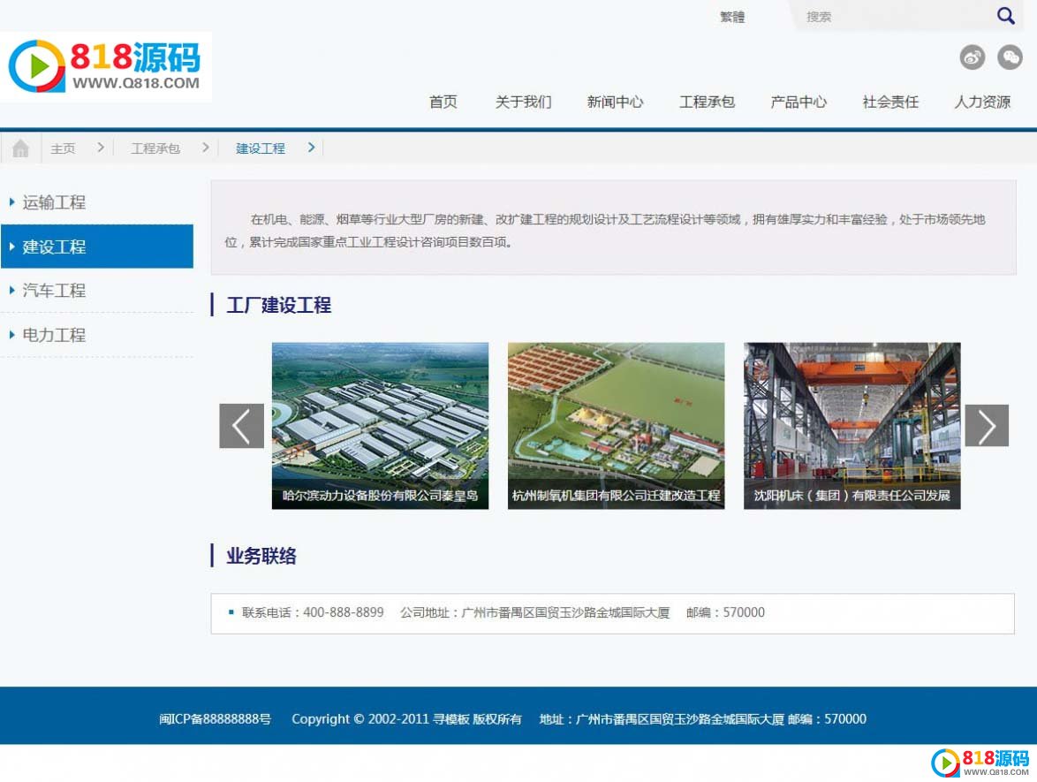This screenshot has width=1037, height=782.
Task: Select 建设工程 in sidebar
Action: click(x=96, y=247)
